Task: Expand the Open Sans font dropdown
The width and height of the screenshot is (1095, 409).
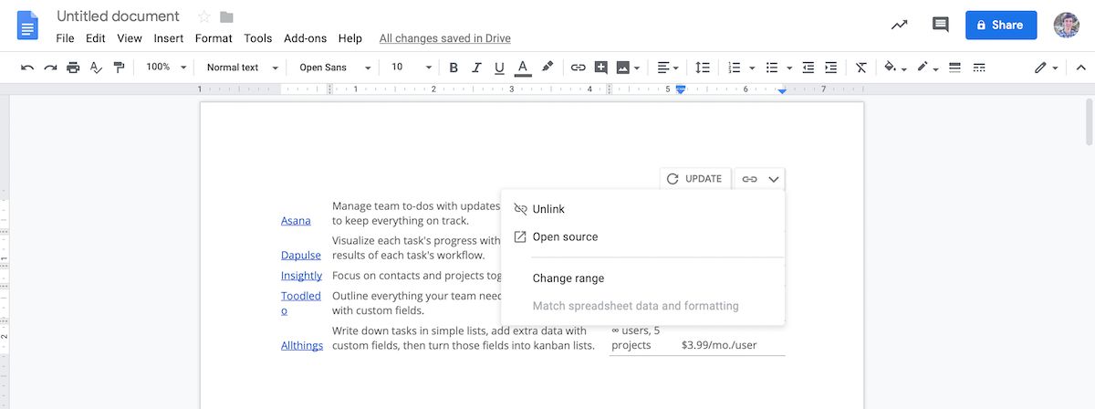Action: pyautogui.click(x=335, y=68)
